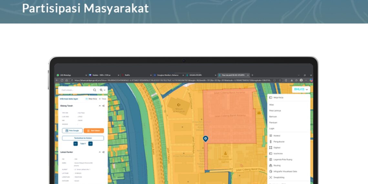This screenshot has width=368, height=184.
Task: Switch to the WhatsApp browser tab
Action: (72, 75)
